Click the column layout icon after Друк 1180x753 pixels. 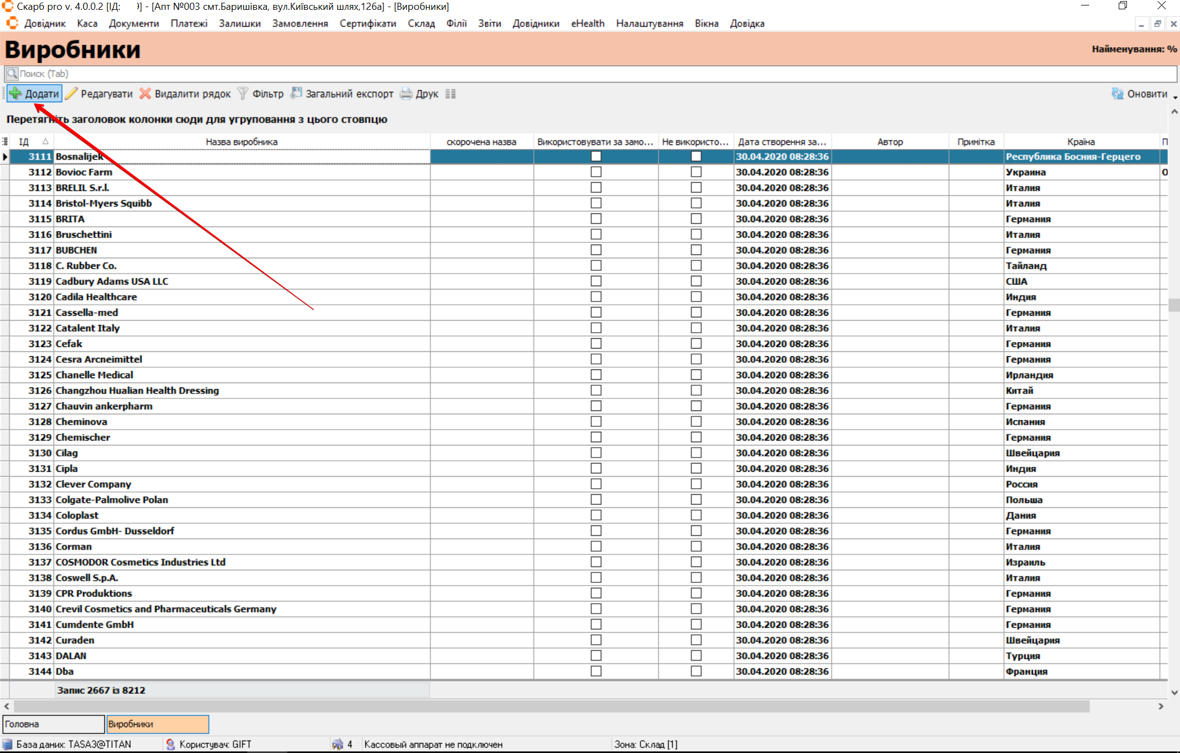coord(451,94)
